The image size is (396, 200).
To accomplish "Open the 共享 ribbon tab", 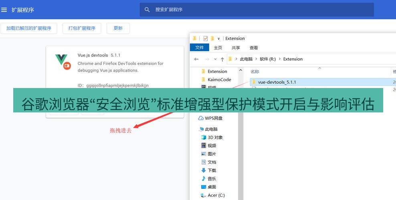I will pos(236,48).
